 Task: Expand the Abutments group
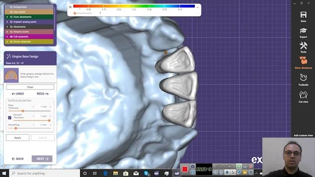pos(7,27)
